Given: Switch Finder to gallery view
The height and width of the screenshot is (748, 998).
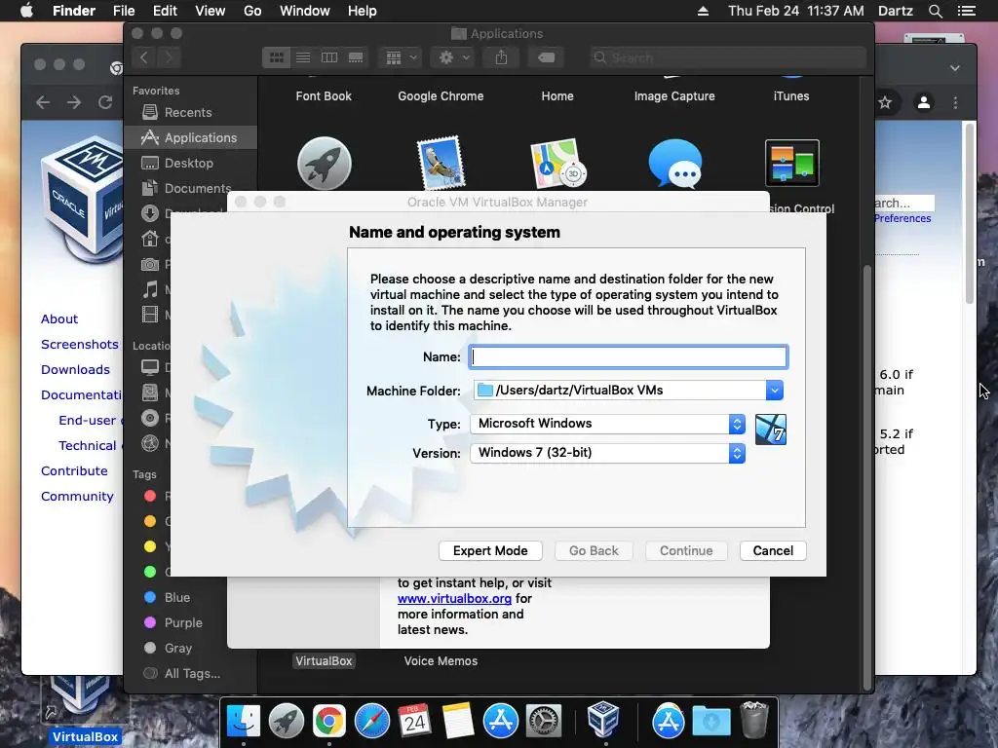Looking at the screenshot, I should click(x=356, y=57).
